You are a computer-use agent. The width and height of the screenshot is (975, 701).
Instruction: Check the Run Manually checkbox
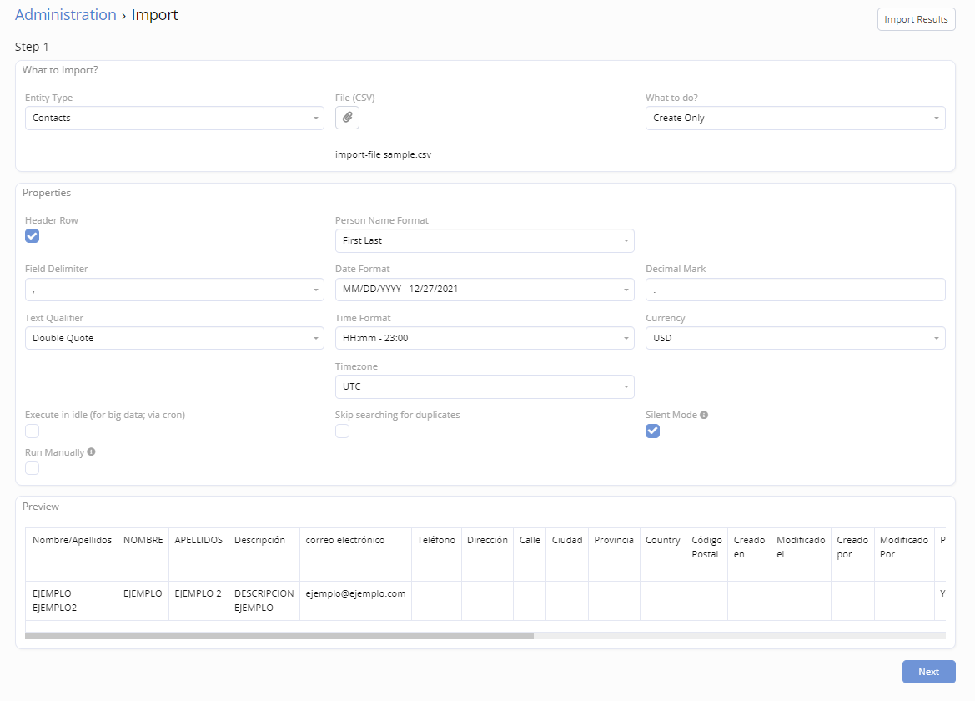(33, 468)
